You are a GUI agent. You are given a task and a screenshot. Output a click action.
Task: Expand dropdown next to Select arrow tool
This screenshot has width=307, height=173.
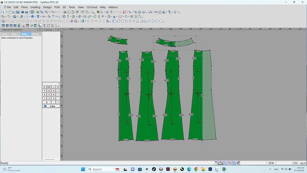(x=6, y=12)
